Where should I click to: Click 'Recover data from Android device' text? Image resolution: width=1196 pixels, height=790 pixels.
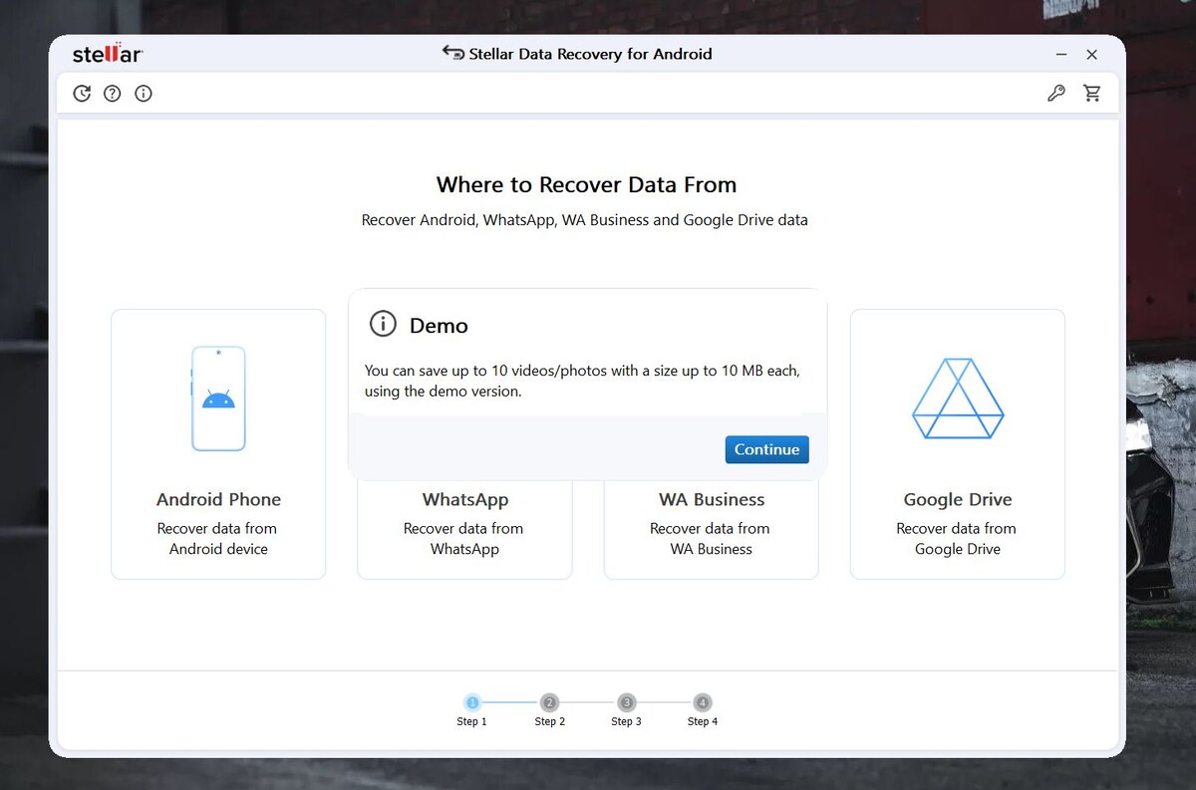coord(217,539)
